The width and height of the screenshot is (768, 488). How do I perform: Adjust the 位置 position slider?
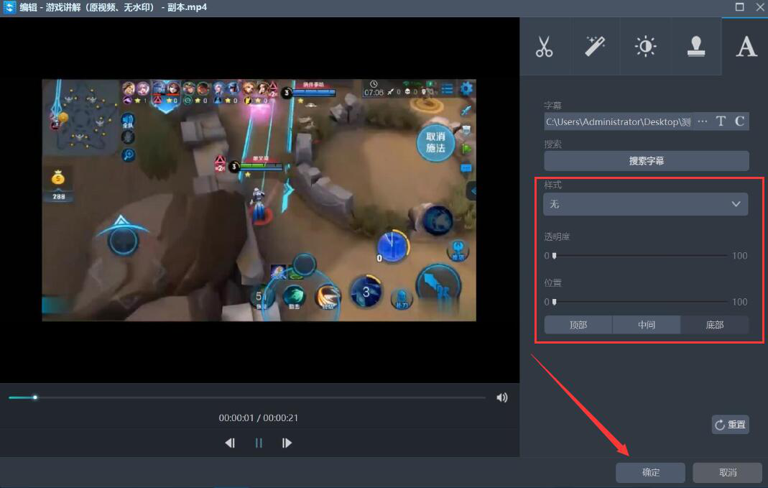click(641, 302)
